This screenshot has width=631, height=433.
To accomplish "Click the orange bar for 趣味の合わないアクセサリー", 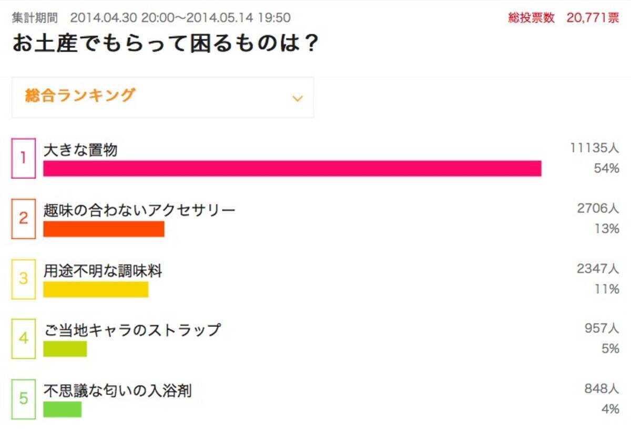I will click(104, 229).
